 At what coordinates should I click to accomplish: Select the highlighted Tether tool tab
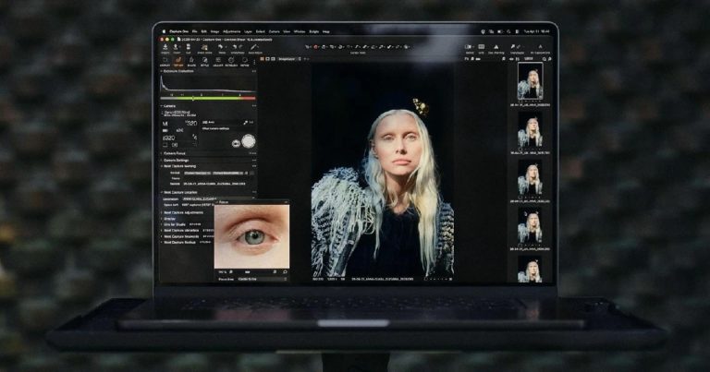point(177,61)
